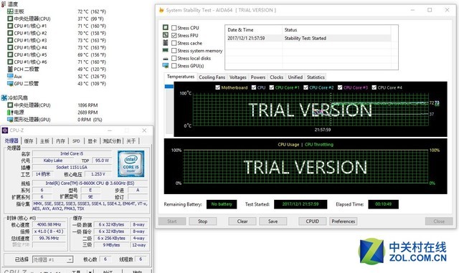Toggle CPU Core #3 graph checkbox
459x273 pixels.
340,87
